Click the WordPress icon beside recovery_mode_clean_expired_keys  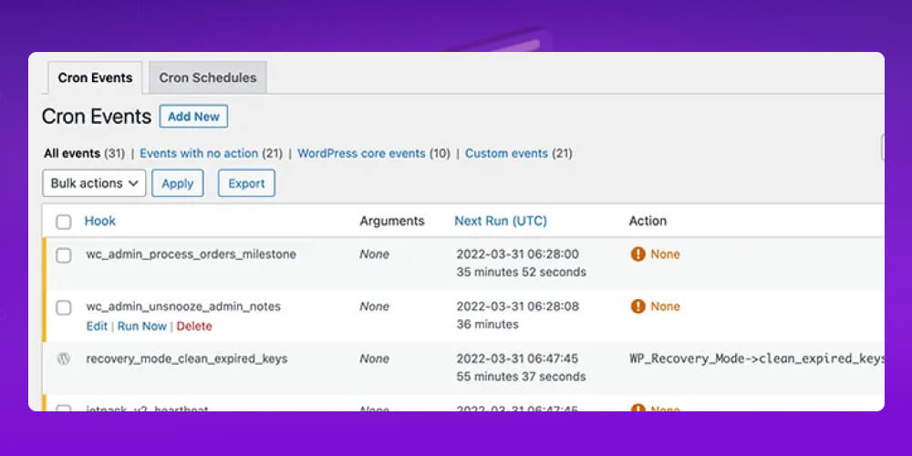click(x=64, y=358)
